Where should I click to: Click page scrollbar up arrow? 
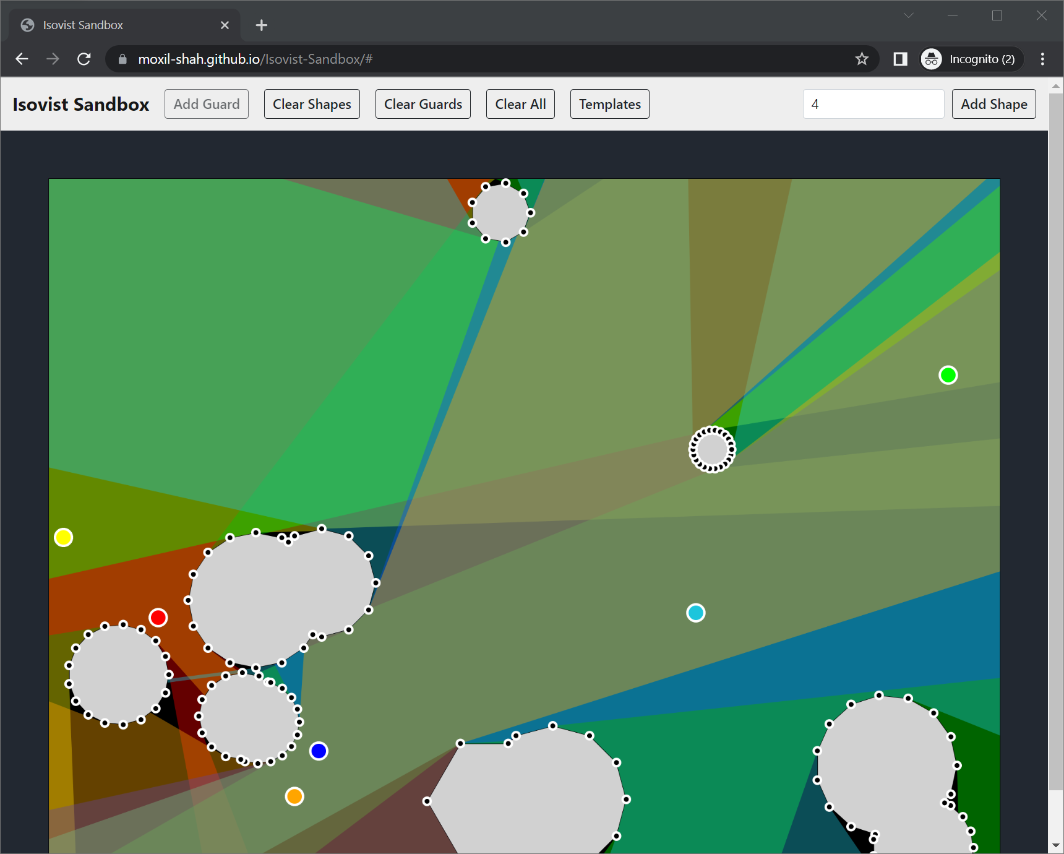(x=1056, y=85)
